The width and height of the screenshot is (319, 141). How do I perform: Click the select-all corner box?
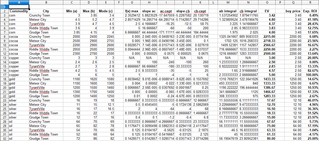click(4, 2)
